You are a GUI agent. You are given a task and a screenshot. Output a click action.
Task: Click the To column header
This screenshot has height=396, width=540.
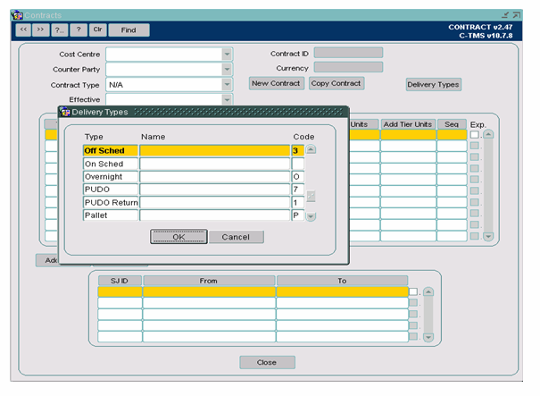click(x=343, y=281)
